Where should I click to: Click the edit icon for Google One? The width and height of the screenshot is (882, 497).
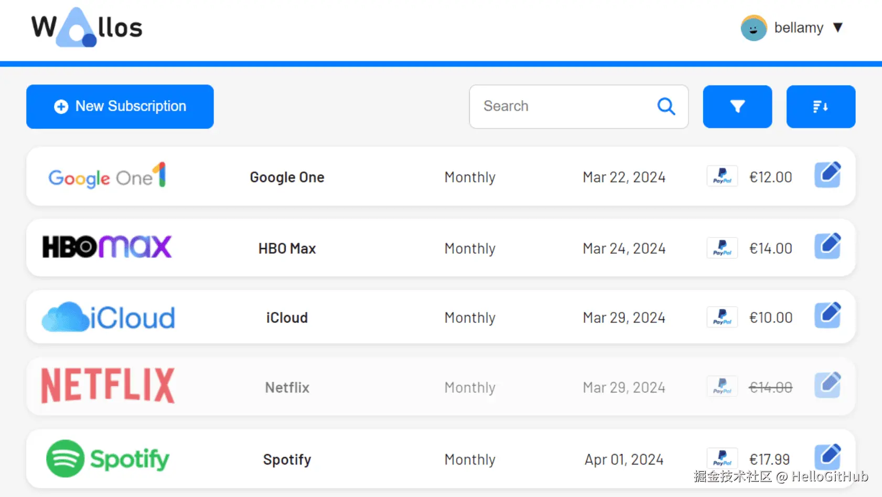pyautogui.click(x=827, y=175)
